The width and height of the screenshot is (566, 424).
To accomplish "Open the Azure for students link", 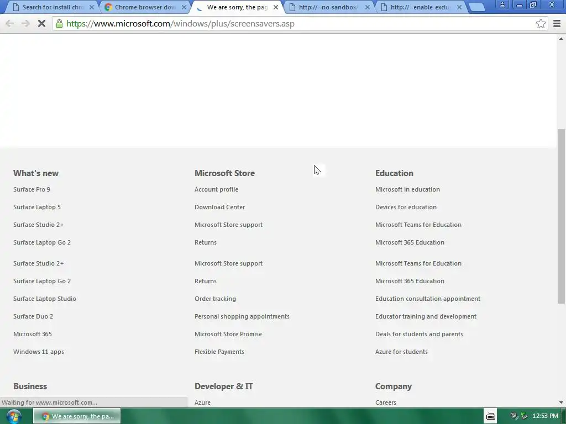I will coord(401,352).
